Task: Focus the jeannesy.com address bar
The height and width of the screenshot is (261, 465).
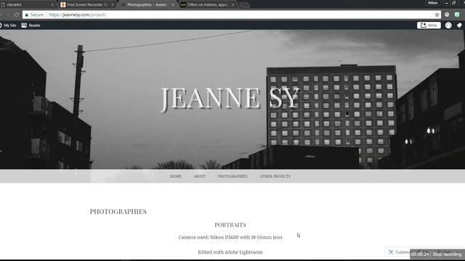Action: (x=231, y=14)
